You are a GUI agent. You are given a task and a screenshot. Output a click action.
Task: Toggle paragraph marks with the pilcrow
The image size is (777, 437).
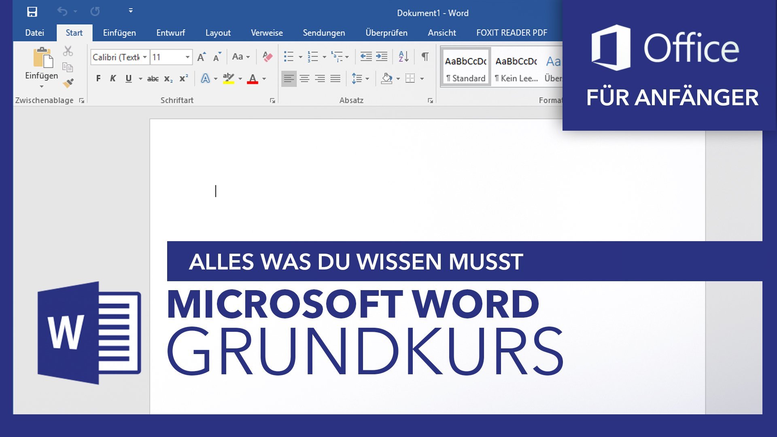(425, 57)
